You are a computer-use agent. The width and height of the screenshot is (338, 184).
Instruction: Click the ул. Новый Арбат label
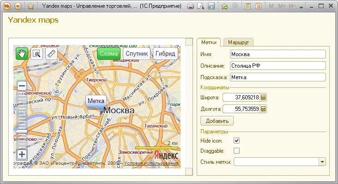click(73, 117)
